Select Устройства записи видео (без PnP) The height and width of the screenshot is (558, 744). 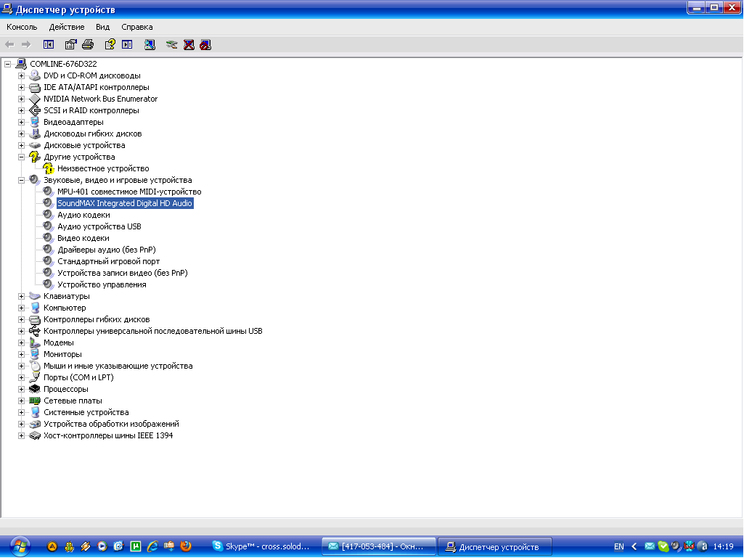coord(123,273)
